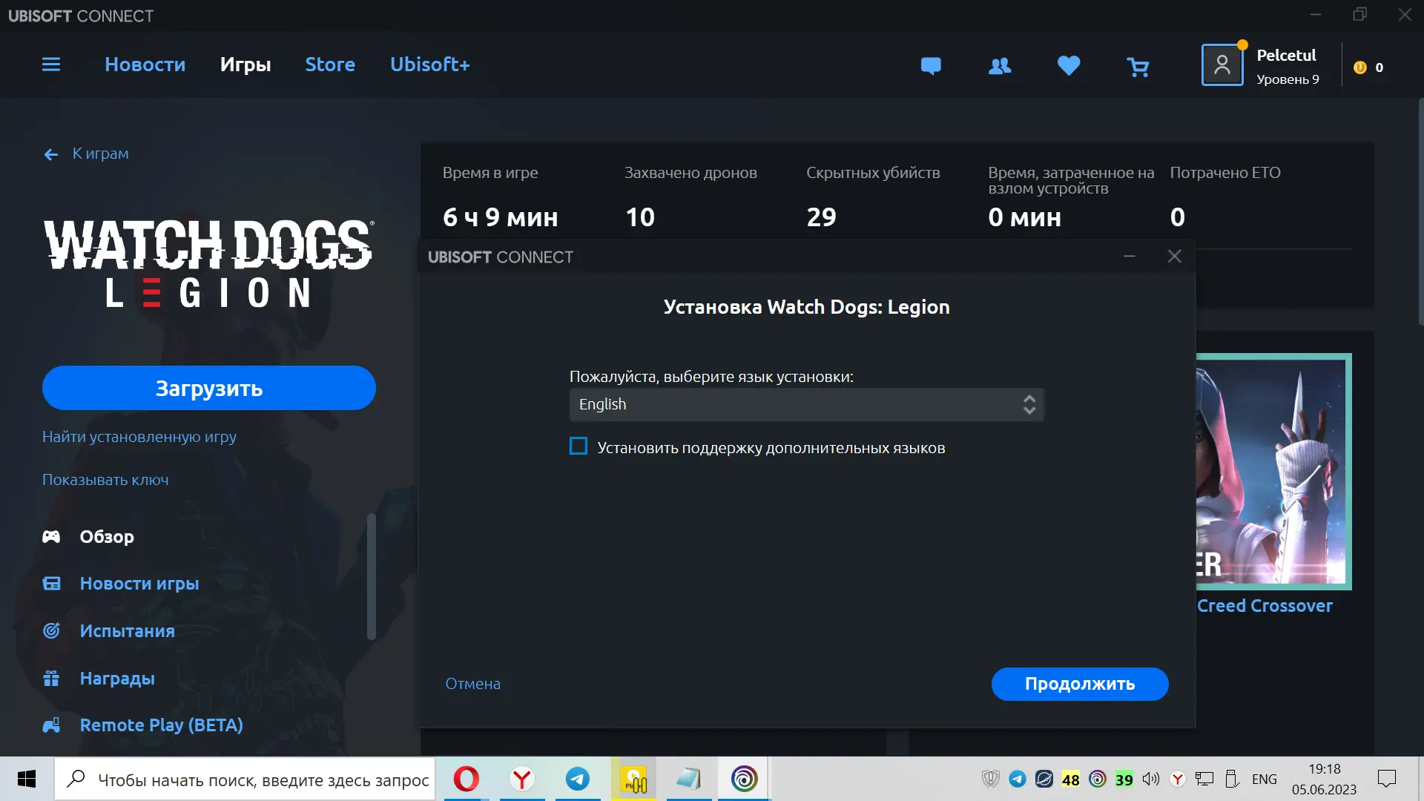Open Ubisoft Connect taskbar icon
The height and width of the screenshot is (801, 1424).
pos(744,779)
